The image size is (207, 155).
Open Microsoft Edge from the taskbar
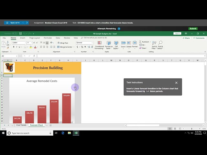point(63,133)
